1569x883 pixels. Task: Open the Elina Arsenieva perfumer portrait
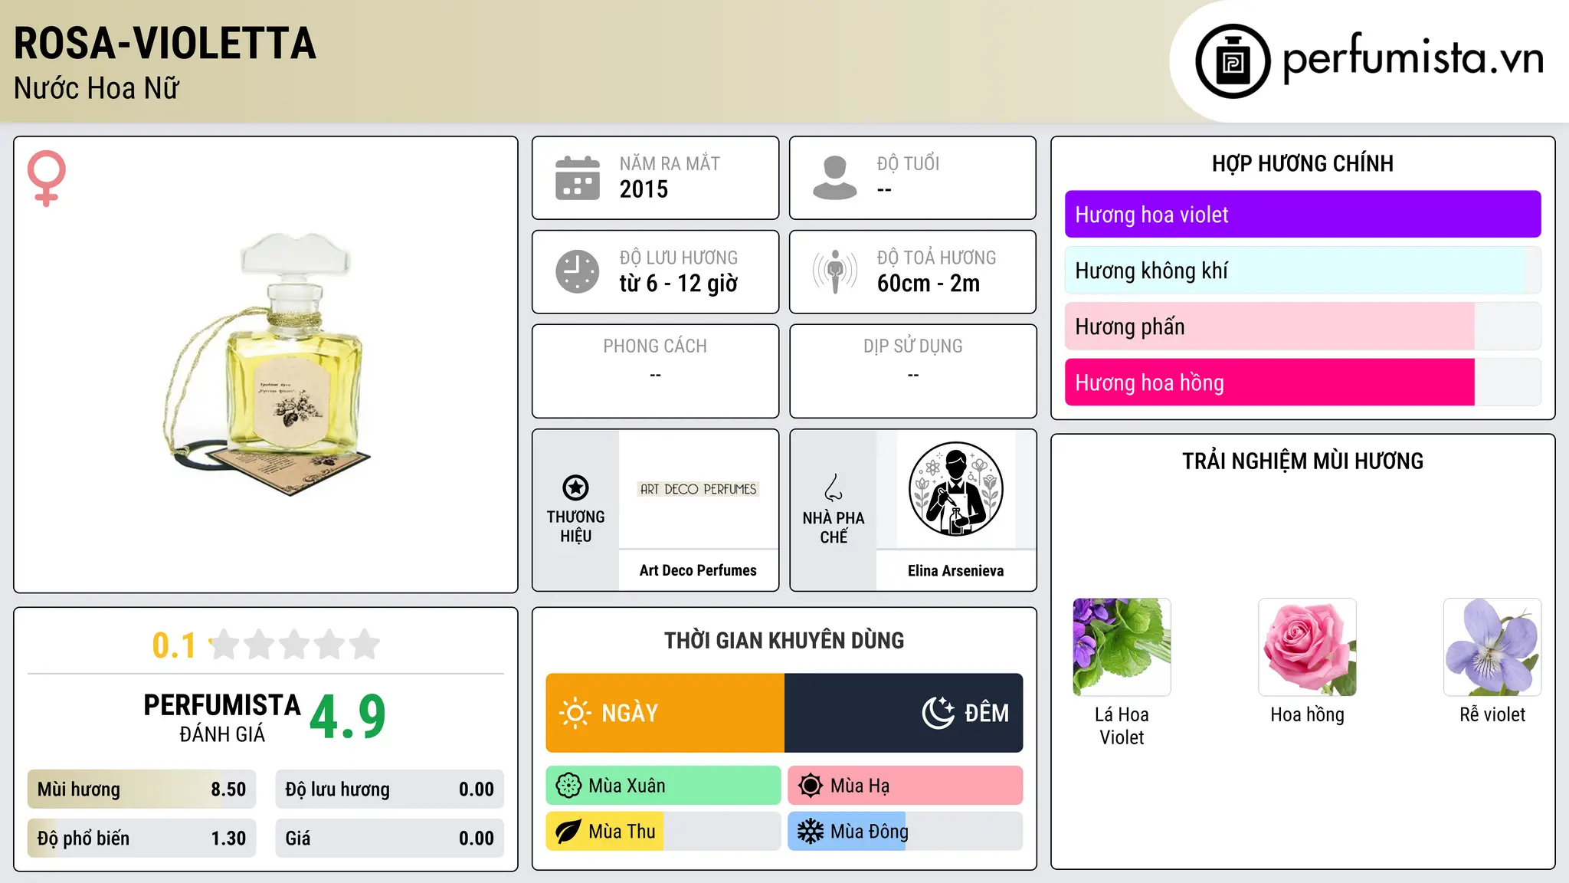tap(955, 489)
